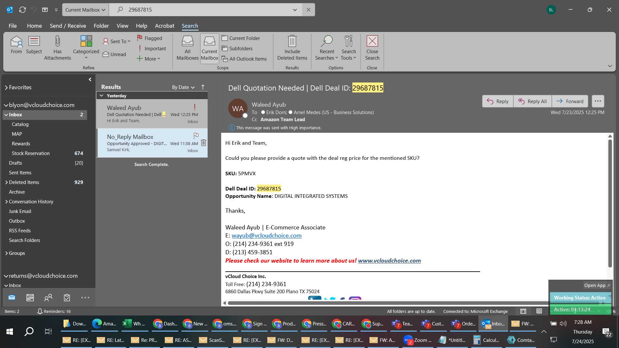
Task: Open wayub@vcloudchoice.com email link
Action: [x=266, y=236]
